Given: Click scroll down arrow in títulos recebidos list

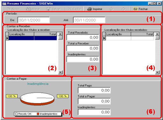Looking at the screenshot, I should click(x=157, y=72).
